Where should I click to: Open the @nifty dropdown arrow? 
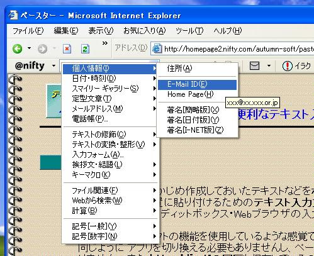coord(53,66)
